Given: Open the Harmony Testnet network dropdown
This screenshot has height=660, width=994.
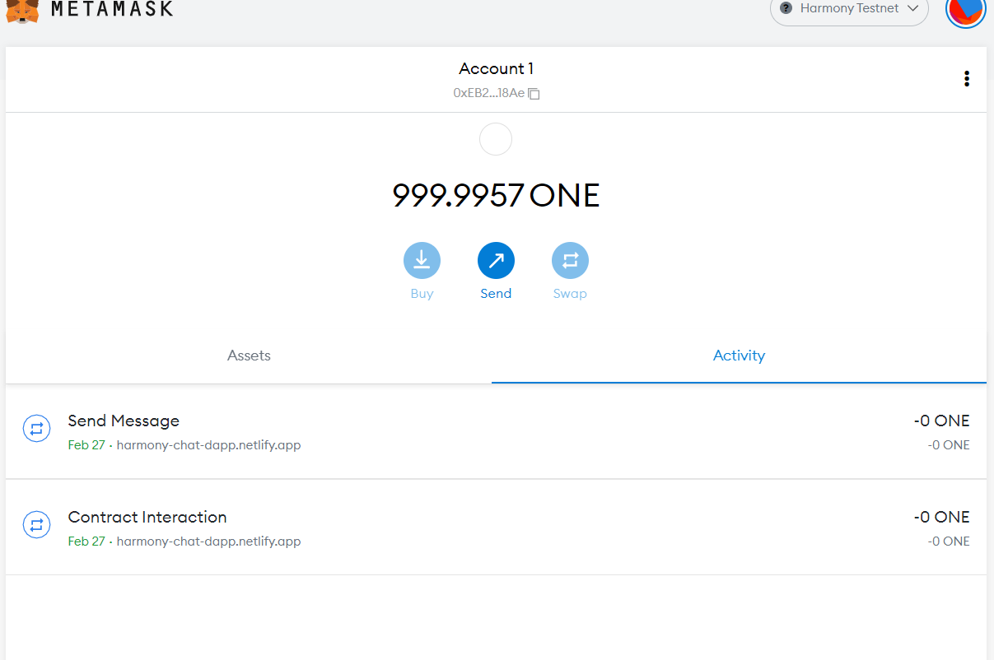Looking at the screenshot, I should [849, 9].
